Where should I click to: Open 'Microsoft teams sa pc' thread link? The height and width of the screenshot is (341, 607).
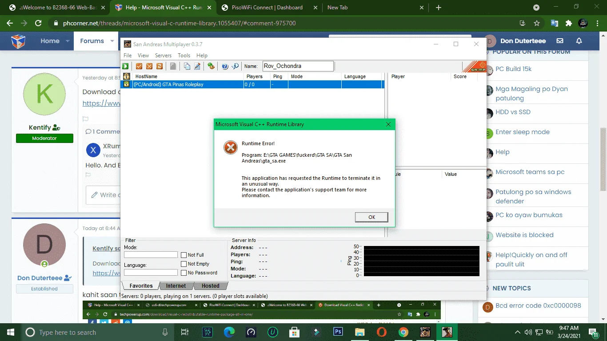click(x=530, y=172)
